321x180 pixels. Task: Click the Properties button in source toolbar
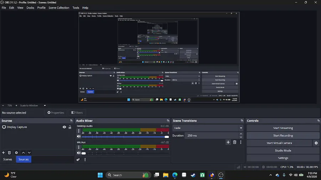point(56,113)
